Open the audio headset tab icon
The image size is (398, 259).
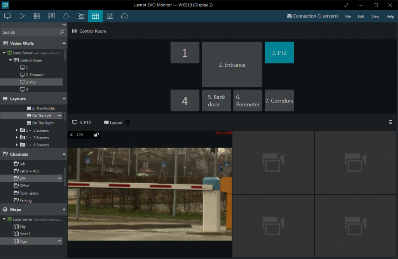click(125, 16)
